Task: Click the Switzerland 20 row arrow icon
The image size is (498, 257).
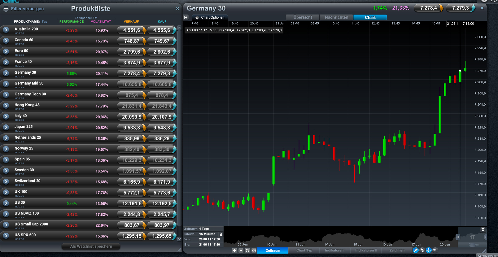Action: [x=6, y=181]
